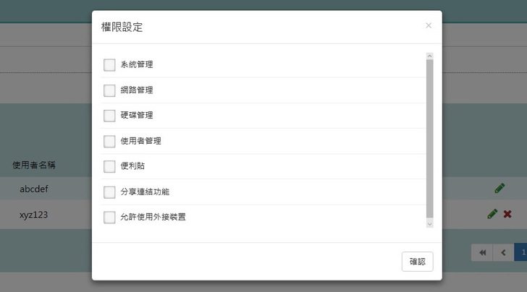Click the 使用者名稱 column header
Viewport: 527px width, 292px height.
pyautogui.click(x=34, y=165)
